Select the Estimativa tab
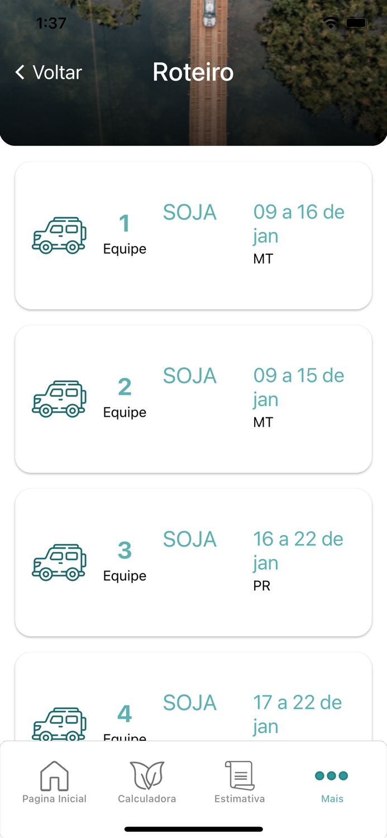387x838 pixels. coord(240,782)
